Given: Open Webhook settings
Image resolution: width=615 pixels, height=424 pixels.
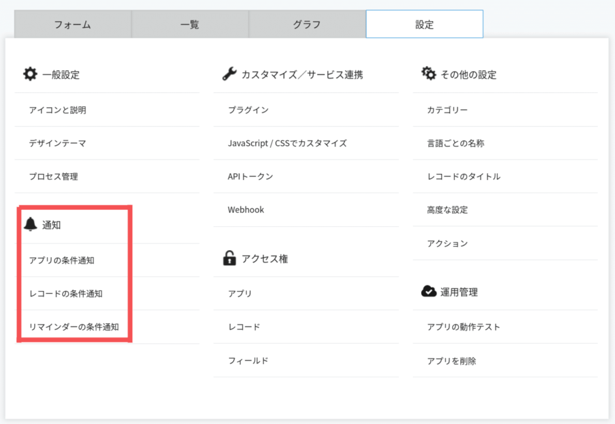Looking at the screenshot, I should 246,210.
